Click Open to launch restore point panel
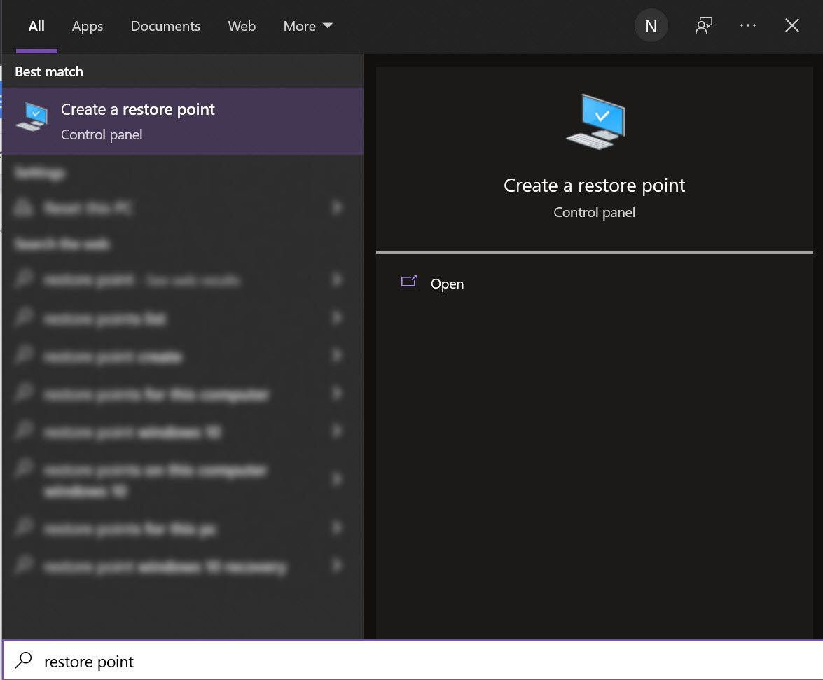This screenshot has height=680, width=823. [x=448, y=284]
